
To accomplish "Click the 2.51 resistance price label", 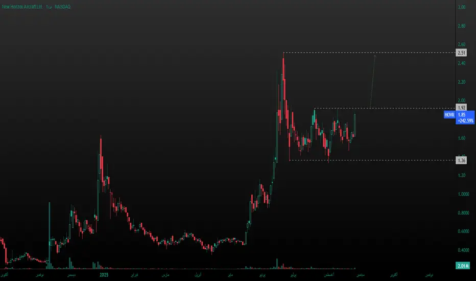I will 461,53.
